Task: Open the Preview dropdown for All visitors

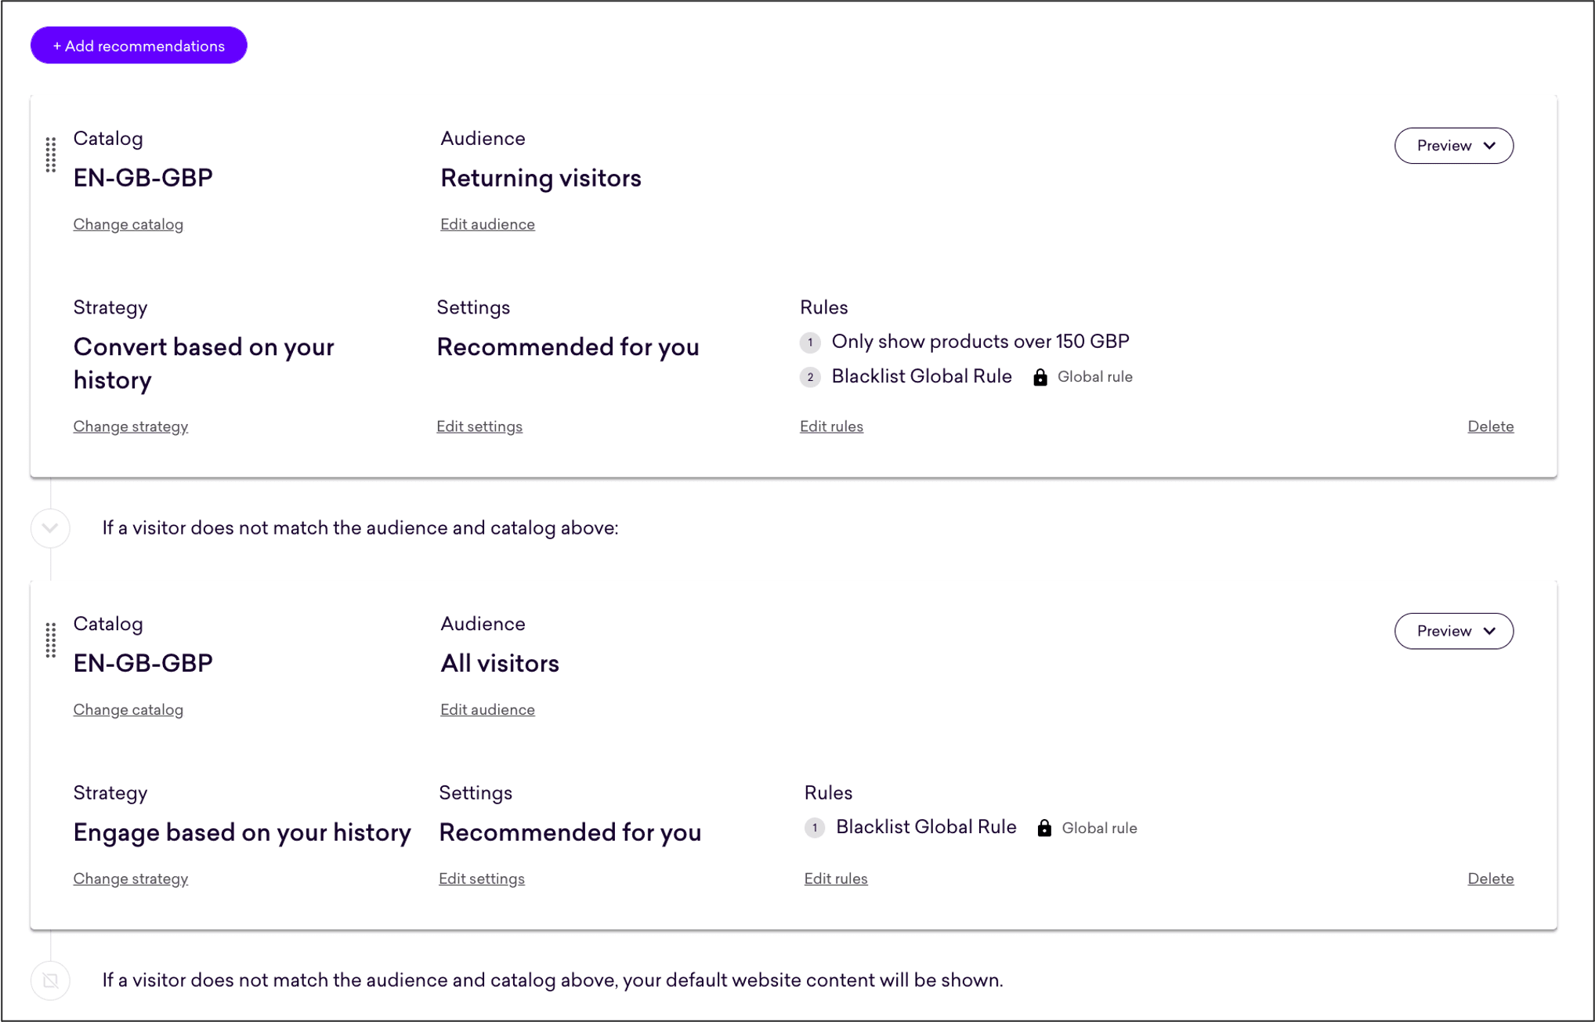Action: point(1453,631)
